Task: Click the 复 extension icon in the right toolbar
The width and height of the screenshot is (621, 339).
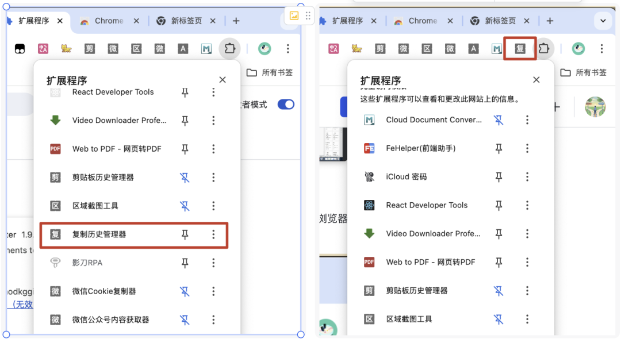Action: point(520,49)
